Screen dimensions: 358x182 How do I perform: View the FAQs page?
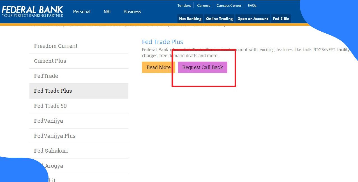tap(252, 6)
